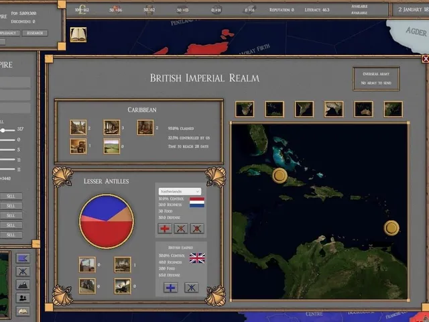Screen dimensions: 429x322
Task: Click the street building icon with count 2
Action: point(78,127)
